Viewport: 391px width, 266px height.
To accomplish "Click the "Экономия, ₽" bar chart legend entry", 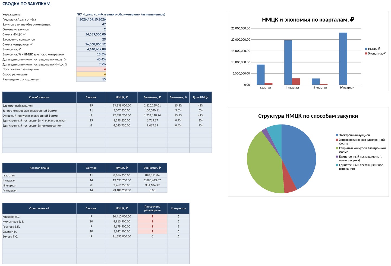I will tap(375, 54).
